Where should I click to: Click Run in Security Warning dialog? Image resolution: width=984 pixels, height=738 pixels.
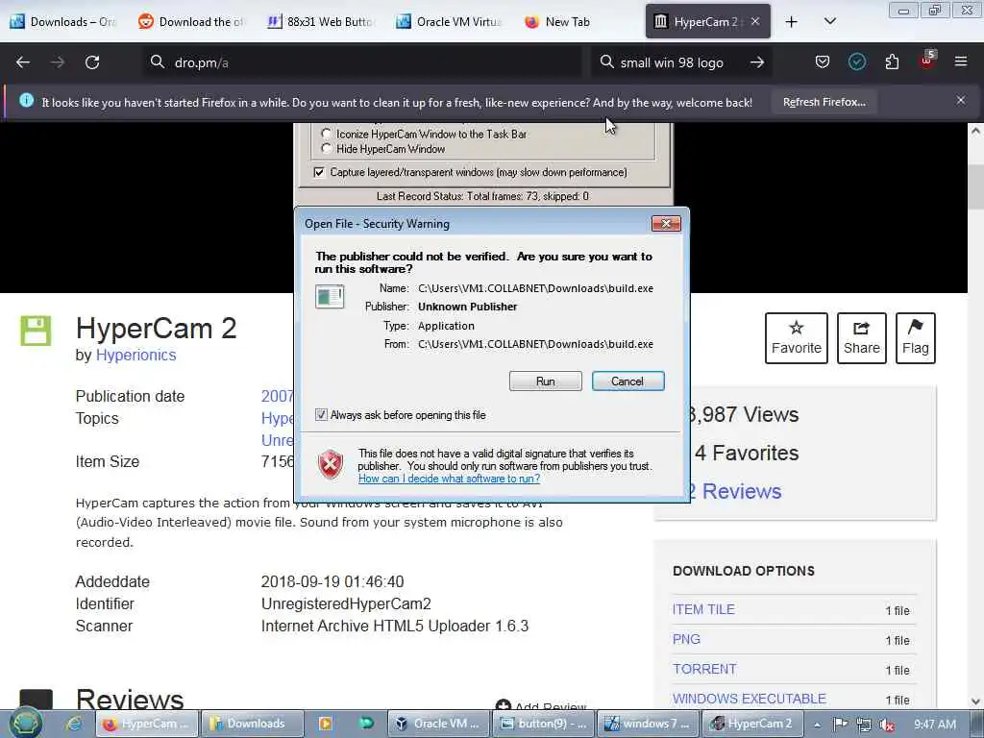pyautogui.click(x=546, y=381)
